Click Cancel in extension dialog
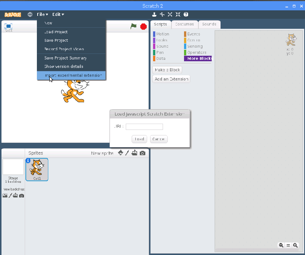The width and height of the screenshot is (305, 255). [159, 139]
